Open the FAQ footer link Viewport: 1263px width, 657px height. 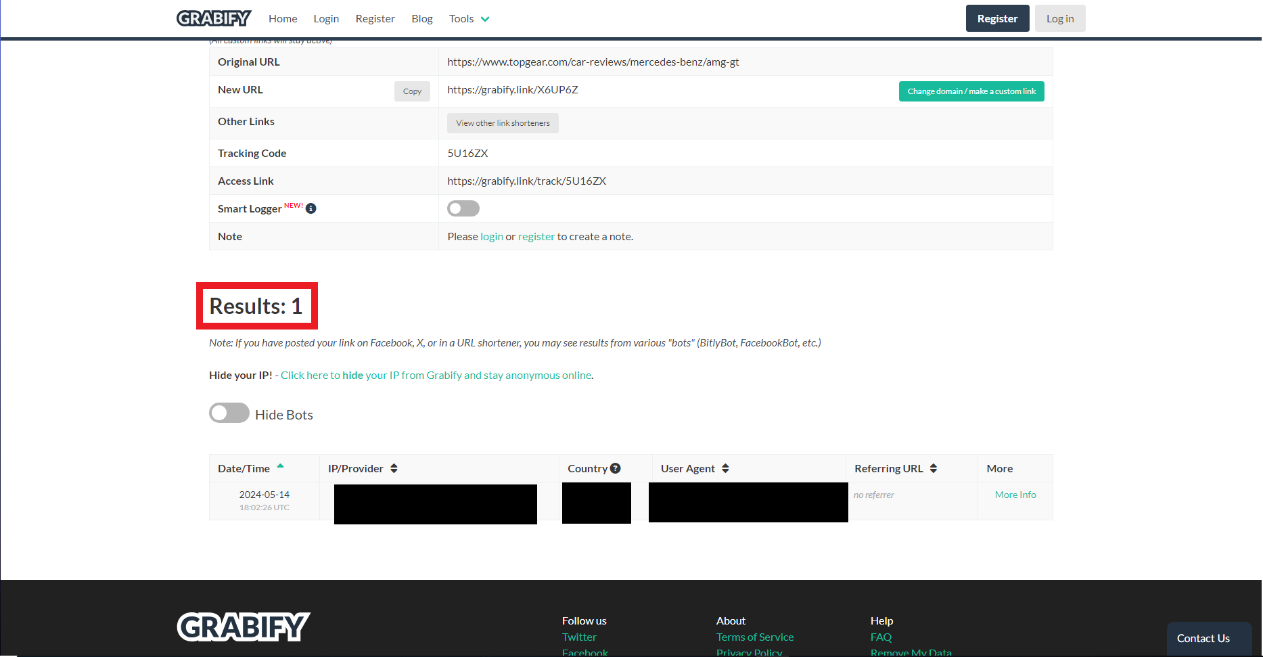(x=881, y=637)
